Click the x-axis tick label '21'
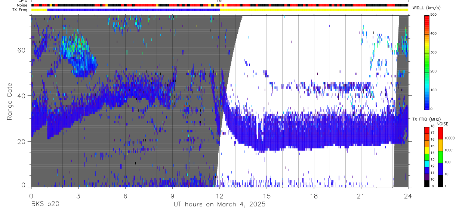The height and width of the screenshot is (212, 459). click(x=361, y=196)
